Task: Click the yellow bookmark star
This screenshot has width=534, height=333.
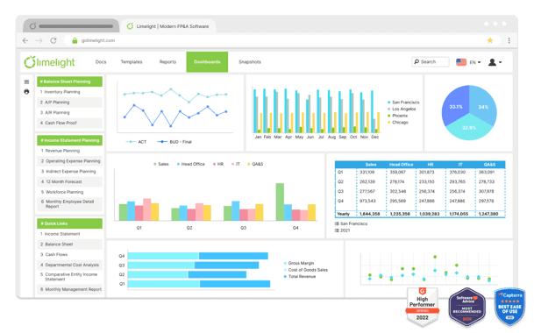Action: (x=490, y=40)
